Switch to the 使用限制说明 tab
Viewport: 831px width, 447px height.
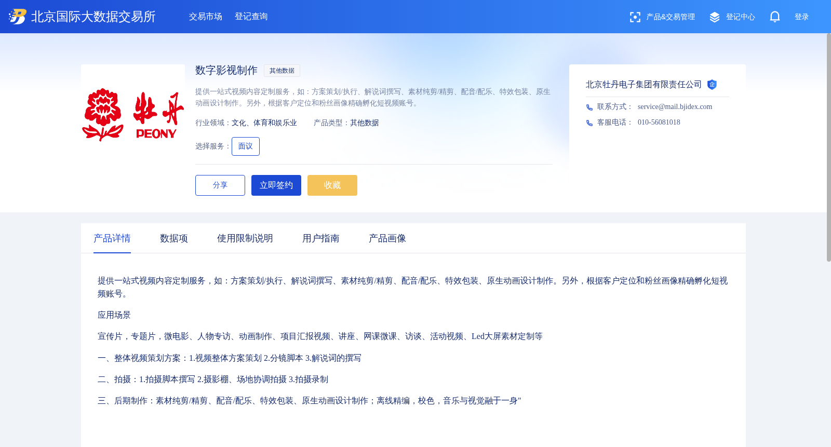245,238
